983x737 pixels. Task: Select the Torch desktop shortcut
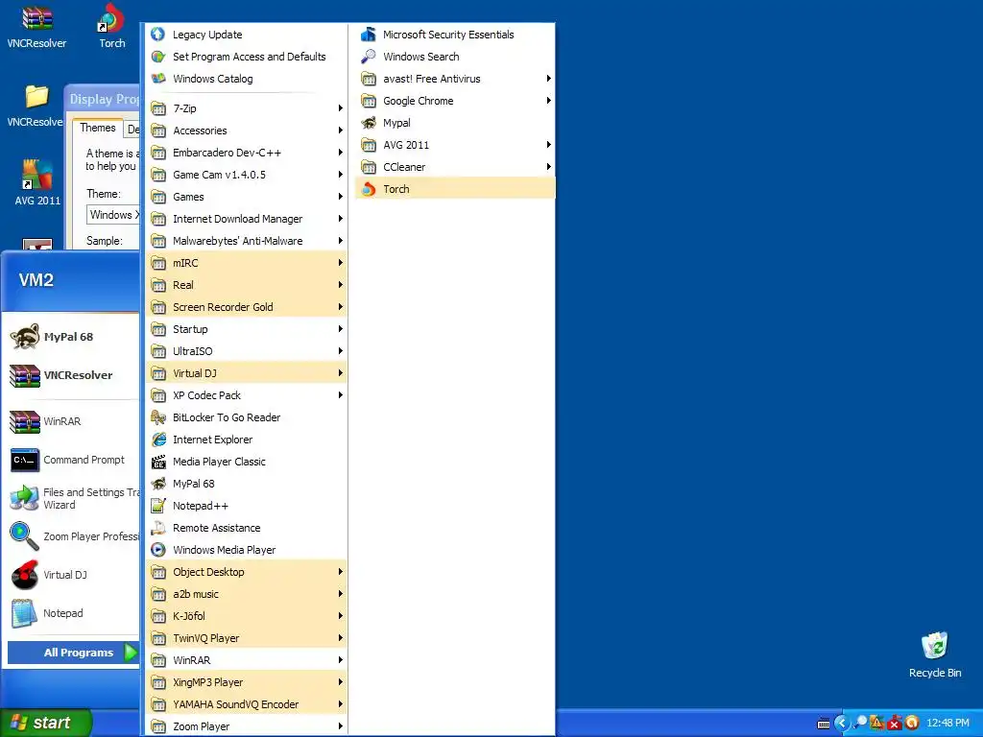[111, 26]
